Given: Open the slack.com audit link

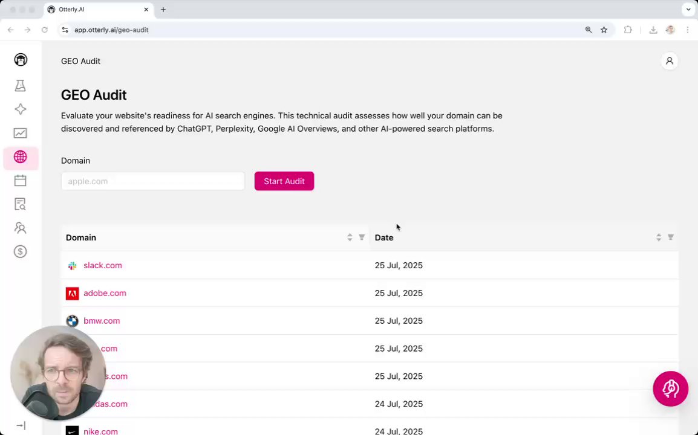Looking at the screenshot, I should pos(103,265).
